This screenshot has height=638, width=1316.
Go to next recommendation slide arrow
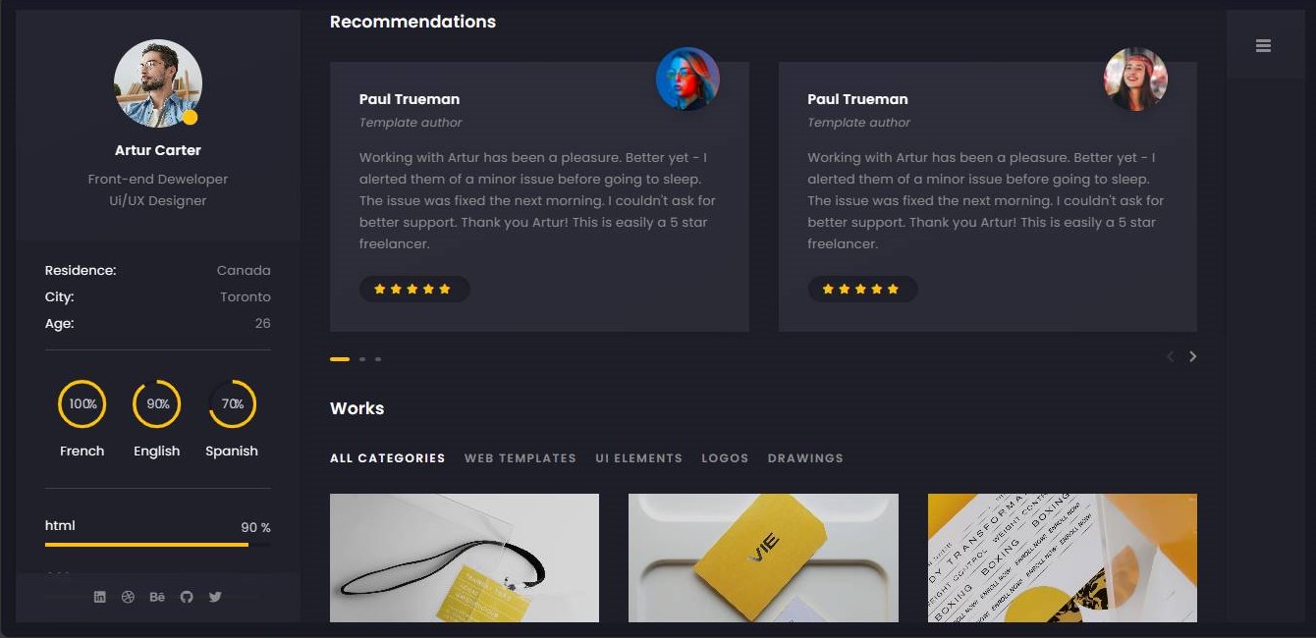click(x=1192, y=356)
